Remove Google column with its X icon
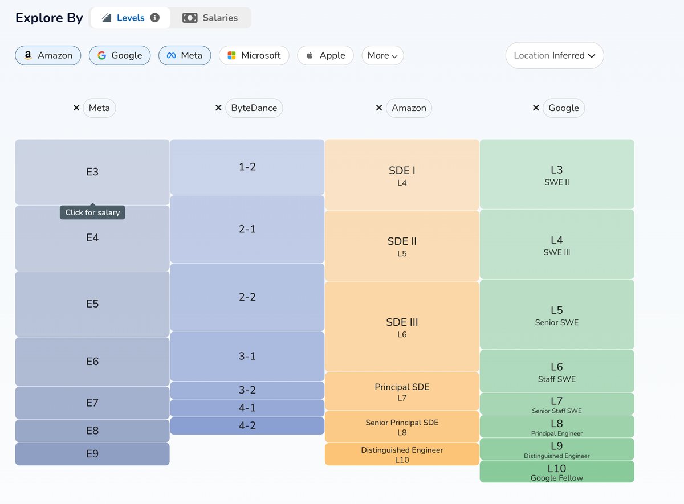This screenshot has height=504, width=684. coord(536,108)
